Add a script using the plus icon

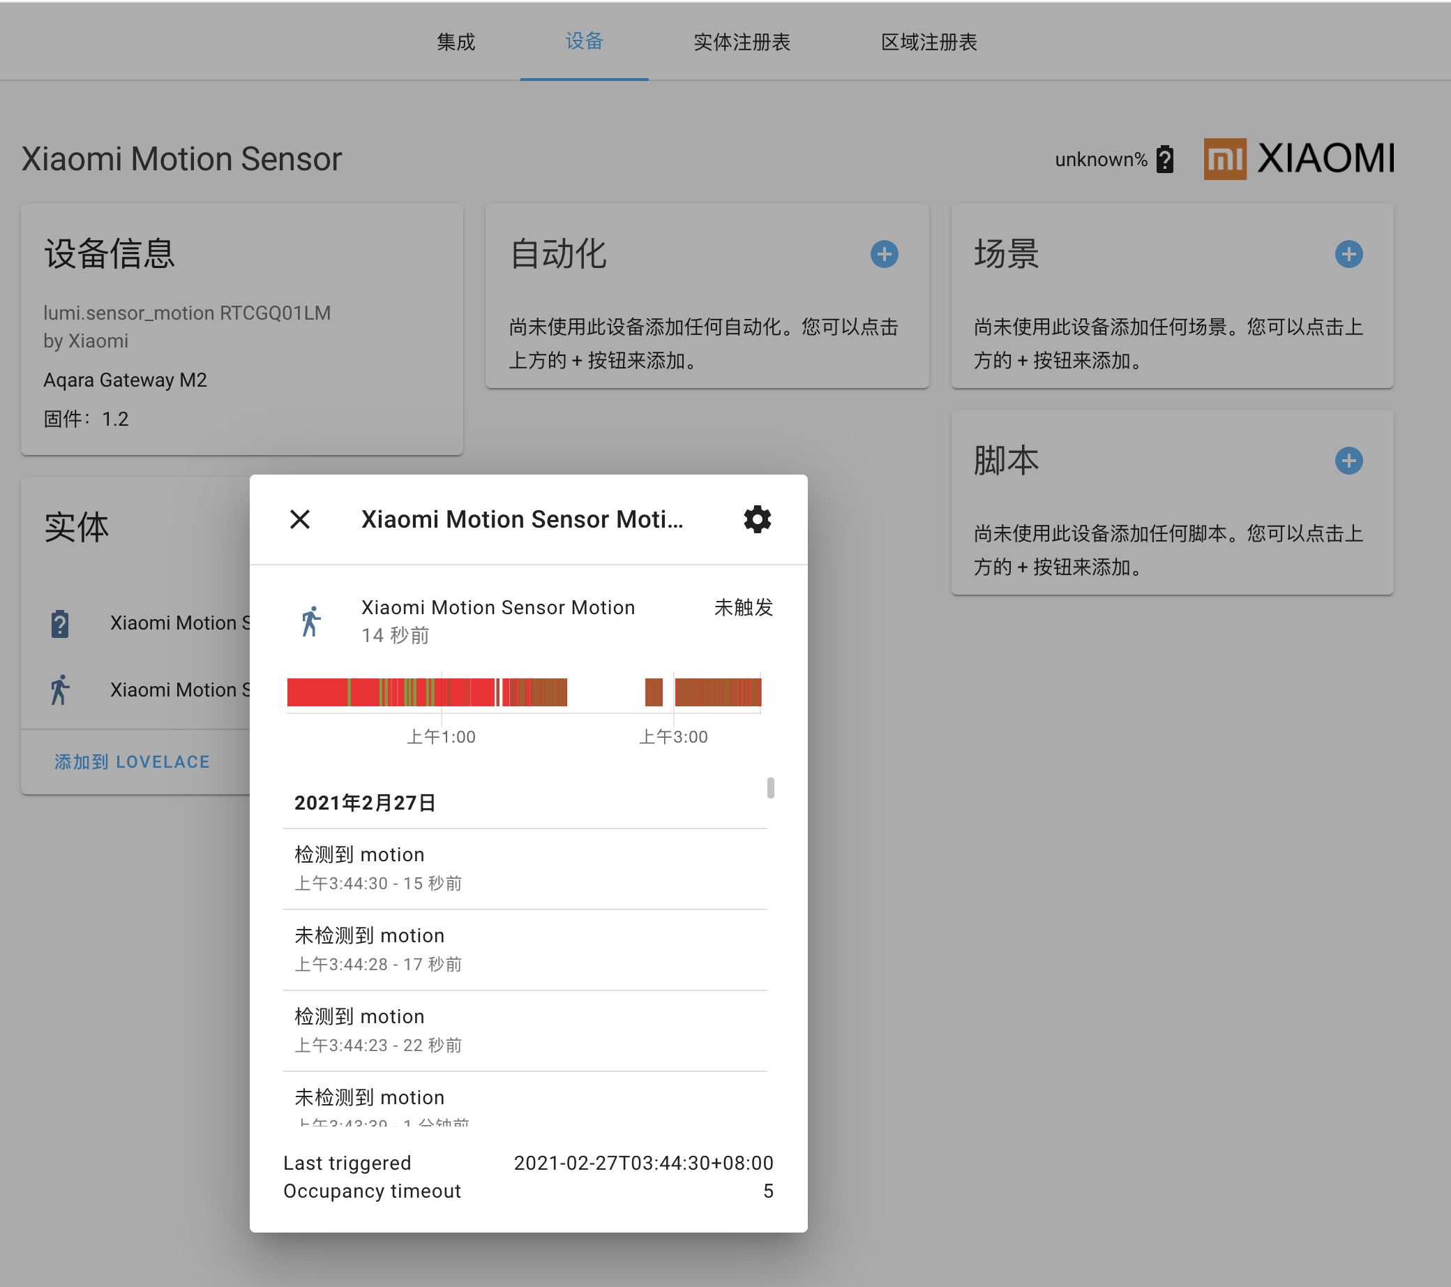pyautogui.click(x=1348, y=461)
